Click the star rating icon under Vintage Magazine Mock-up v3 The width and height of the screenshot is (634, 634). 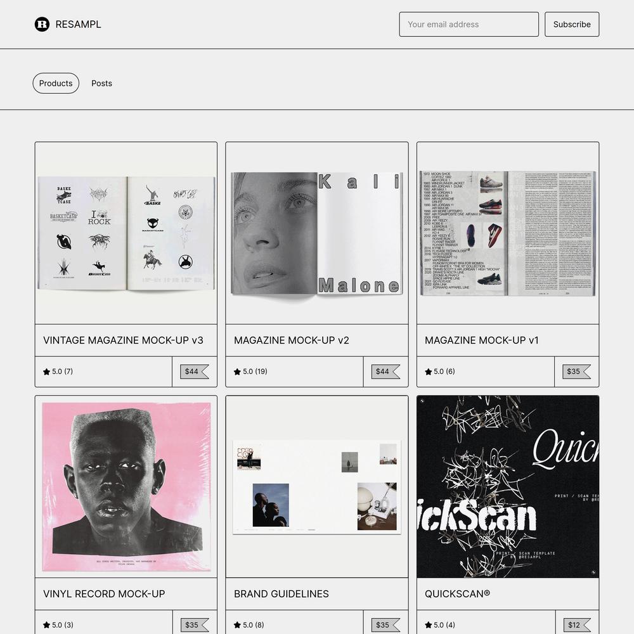coord(46,372)
